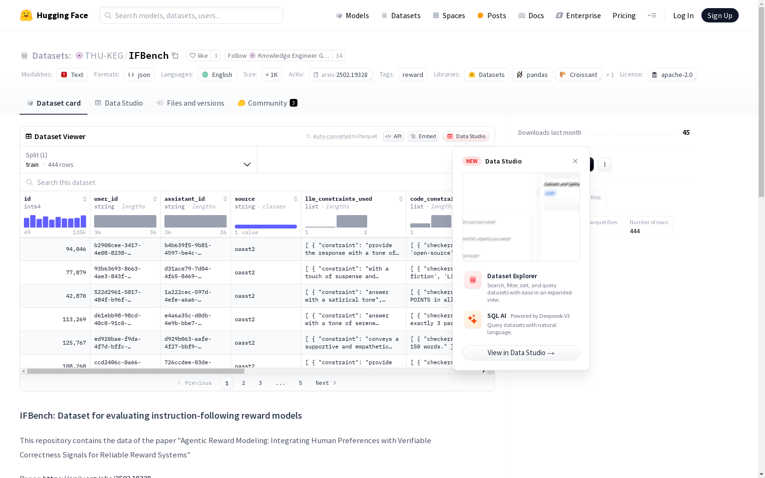Open the vertical three-dot more options menu
Viewport: 765px width, 478px height.
pyautogui.click(x=605, y=164)
